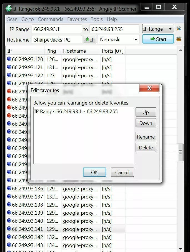190x252 pixels.
Task: Select the row 66.249.93.120
Action: point(66,59)
